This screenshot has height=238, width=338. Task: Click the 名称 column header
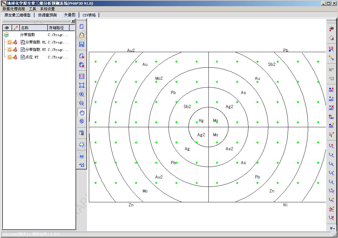tap(34, 28)
